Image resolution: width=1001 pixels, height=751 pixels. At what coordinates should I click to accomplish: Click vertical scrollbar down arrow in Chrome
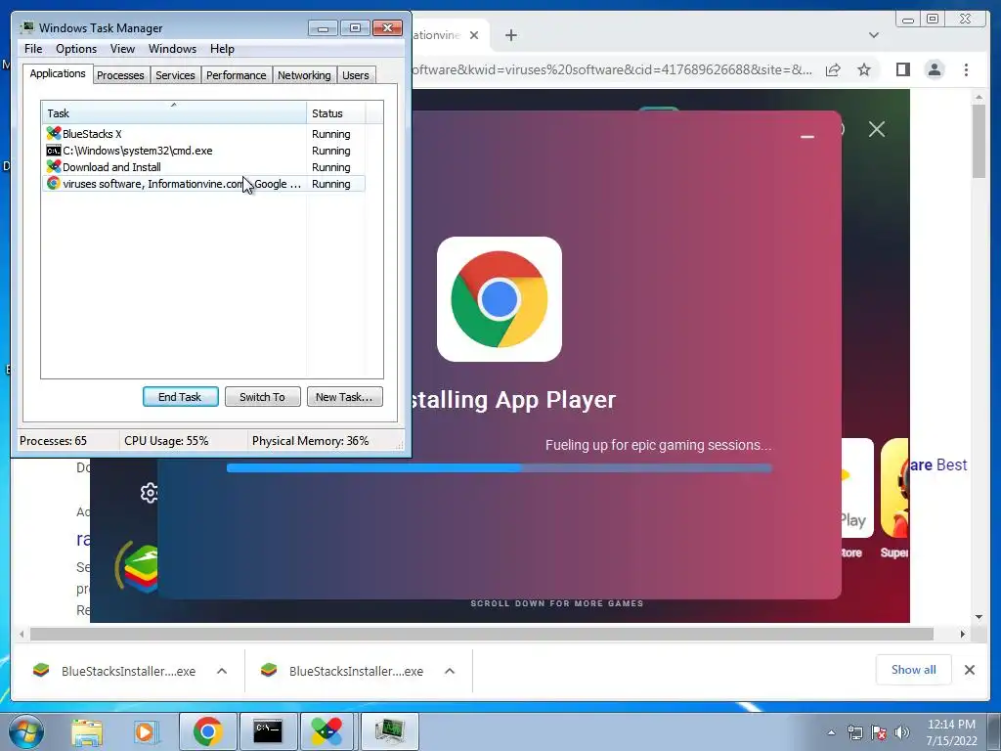click(x=979, y=617)
